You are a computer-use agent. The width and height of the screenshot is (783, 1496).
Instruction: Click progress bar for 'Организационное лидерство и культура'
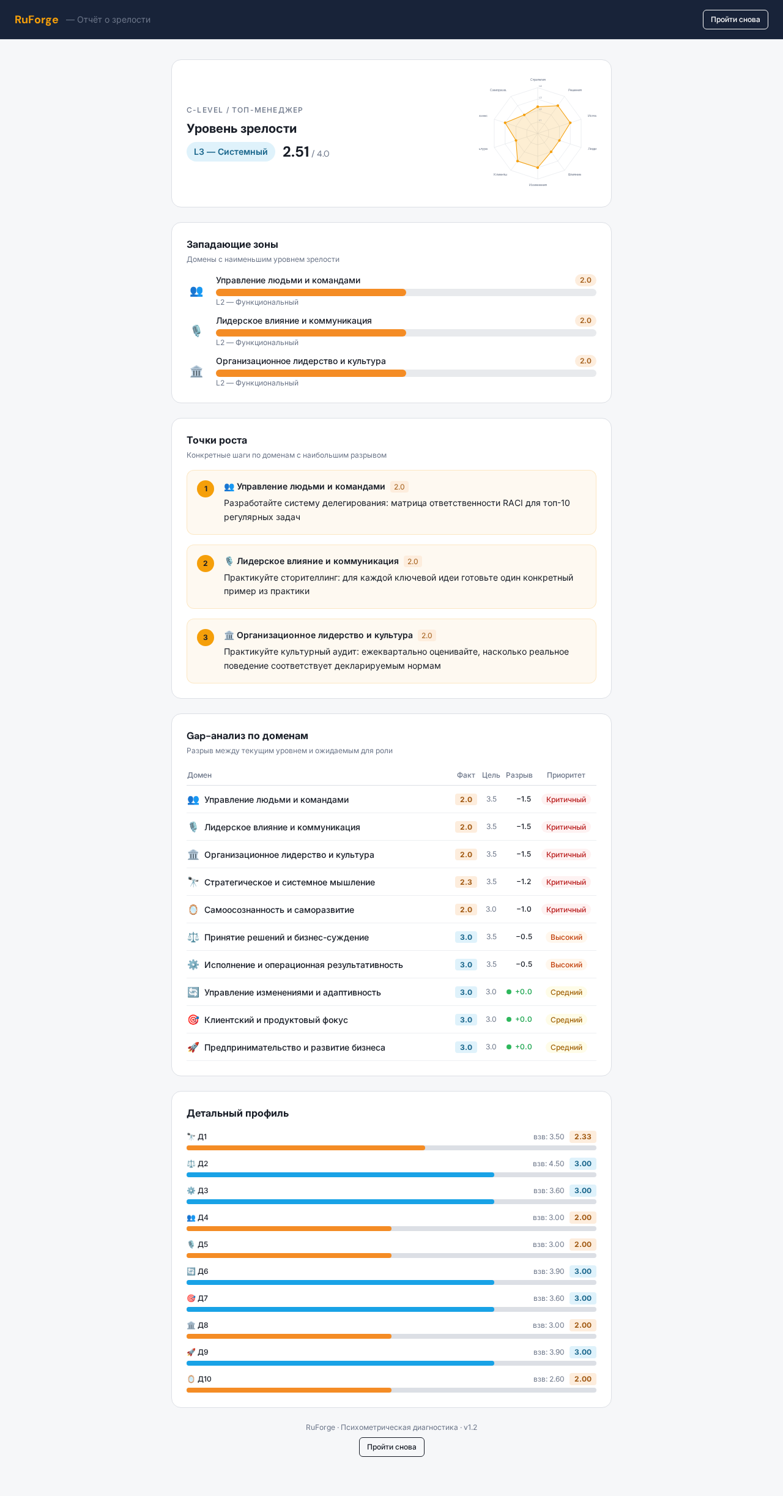[x=406, y=373]
